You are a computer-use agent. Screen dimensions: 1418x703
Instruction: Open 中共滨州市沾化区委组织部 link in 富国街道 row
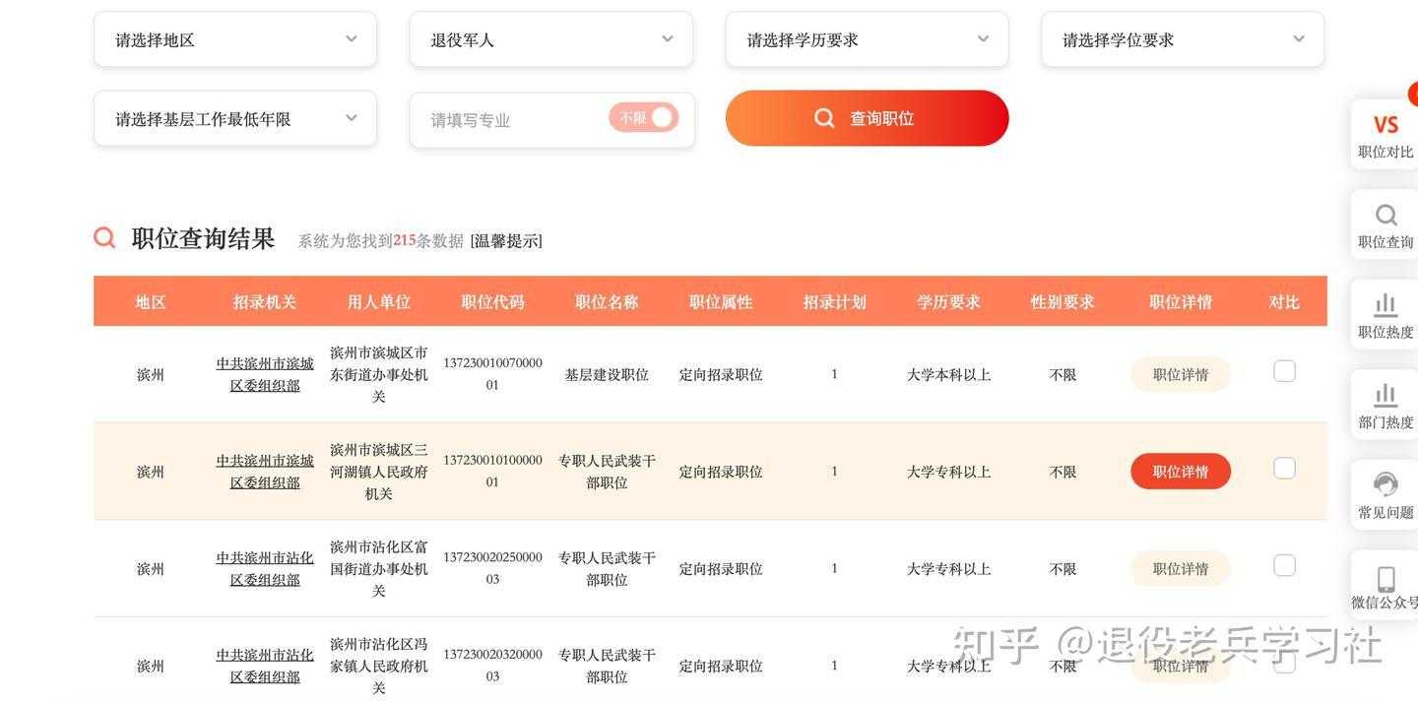click(265, 568)
